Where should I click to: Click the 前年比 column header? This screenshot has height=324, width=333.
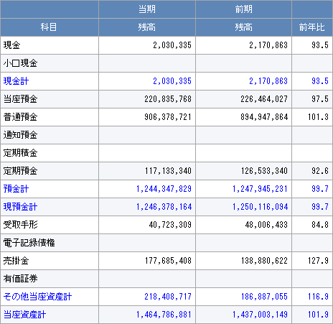312,27
